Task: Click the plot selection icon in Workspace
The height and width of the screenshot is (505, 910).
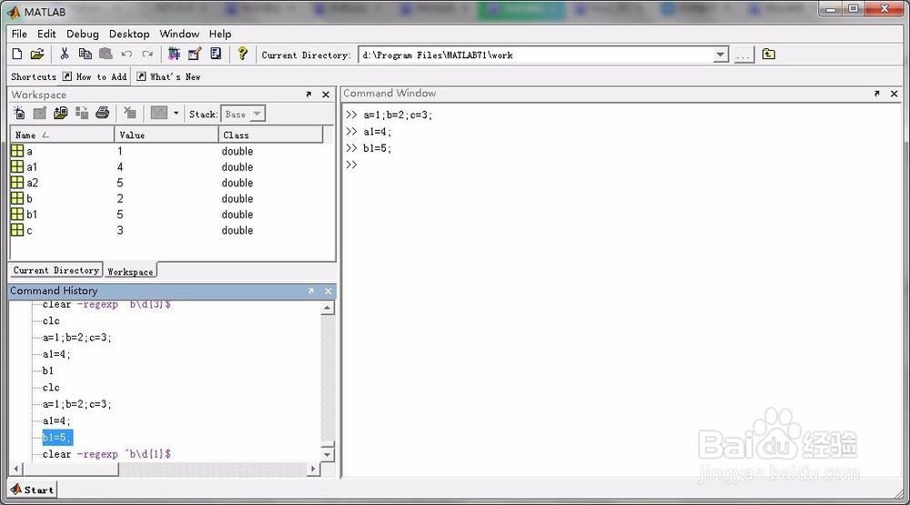Action: pyautogui.click(x=159, y=113)
